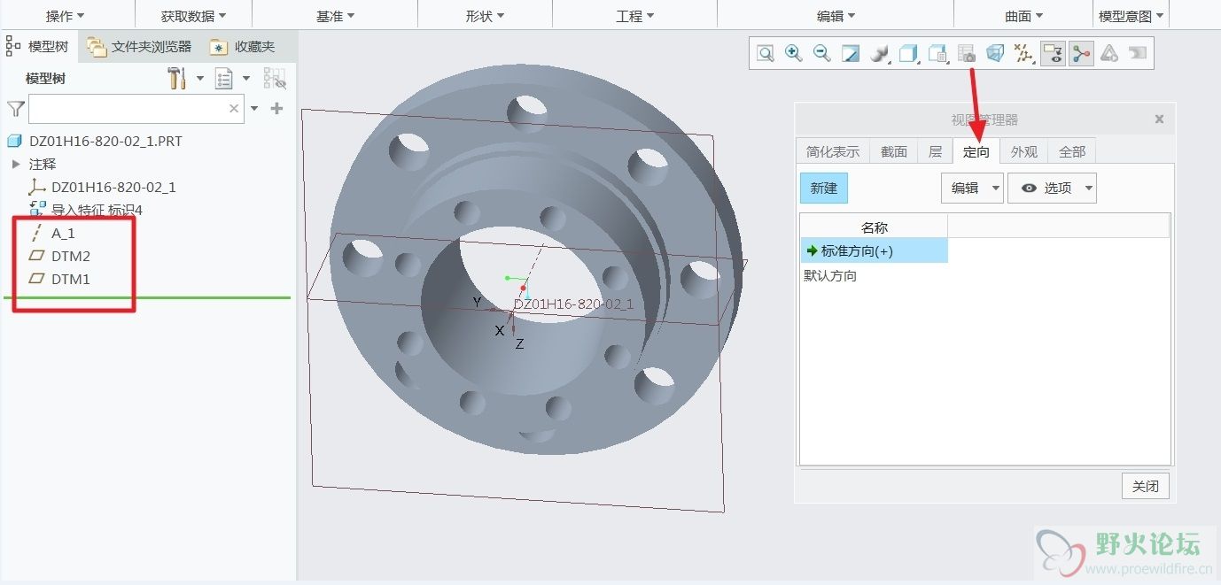Viewport: 1221px width, 585px height.
Task: Expand the hammer settings dropdown arrow
Action: 200,79
